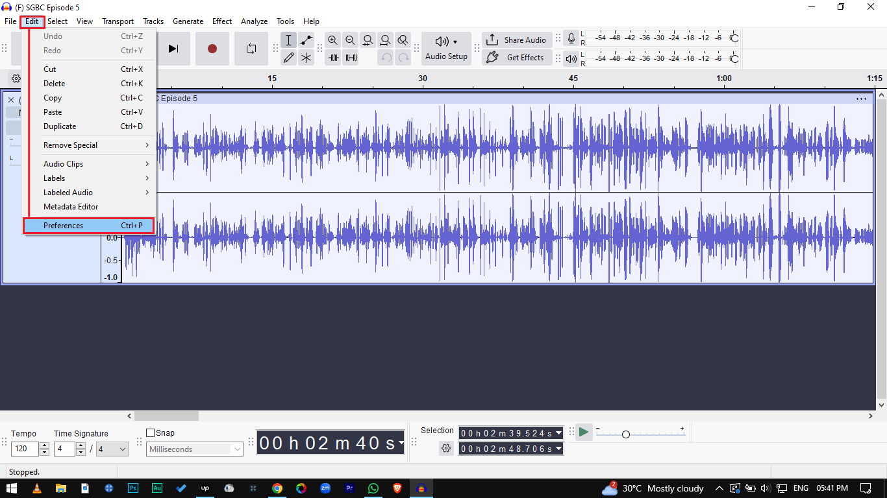Open the timeline options gear icon

point(16,78)
